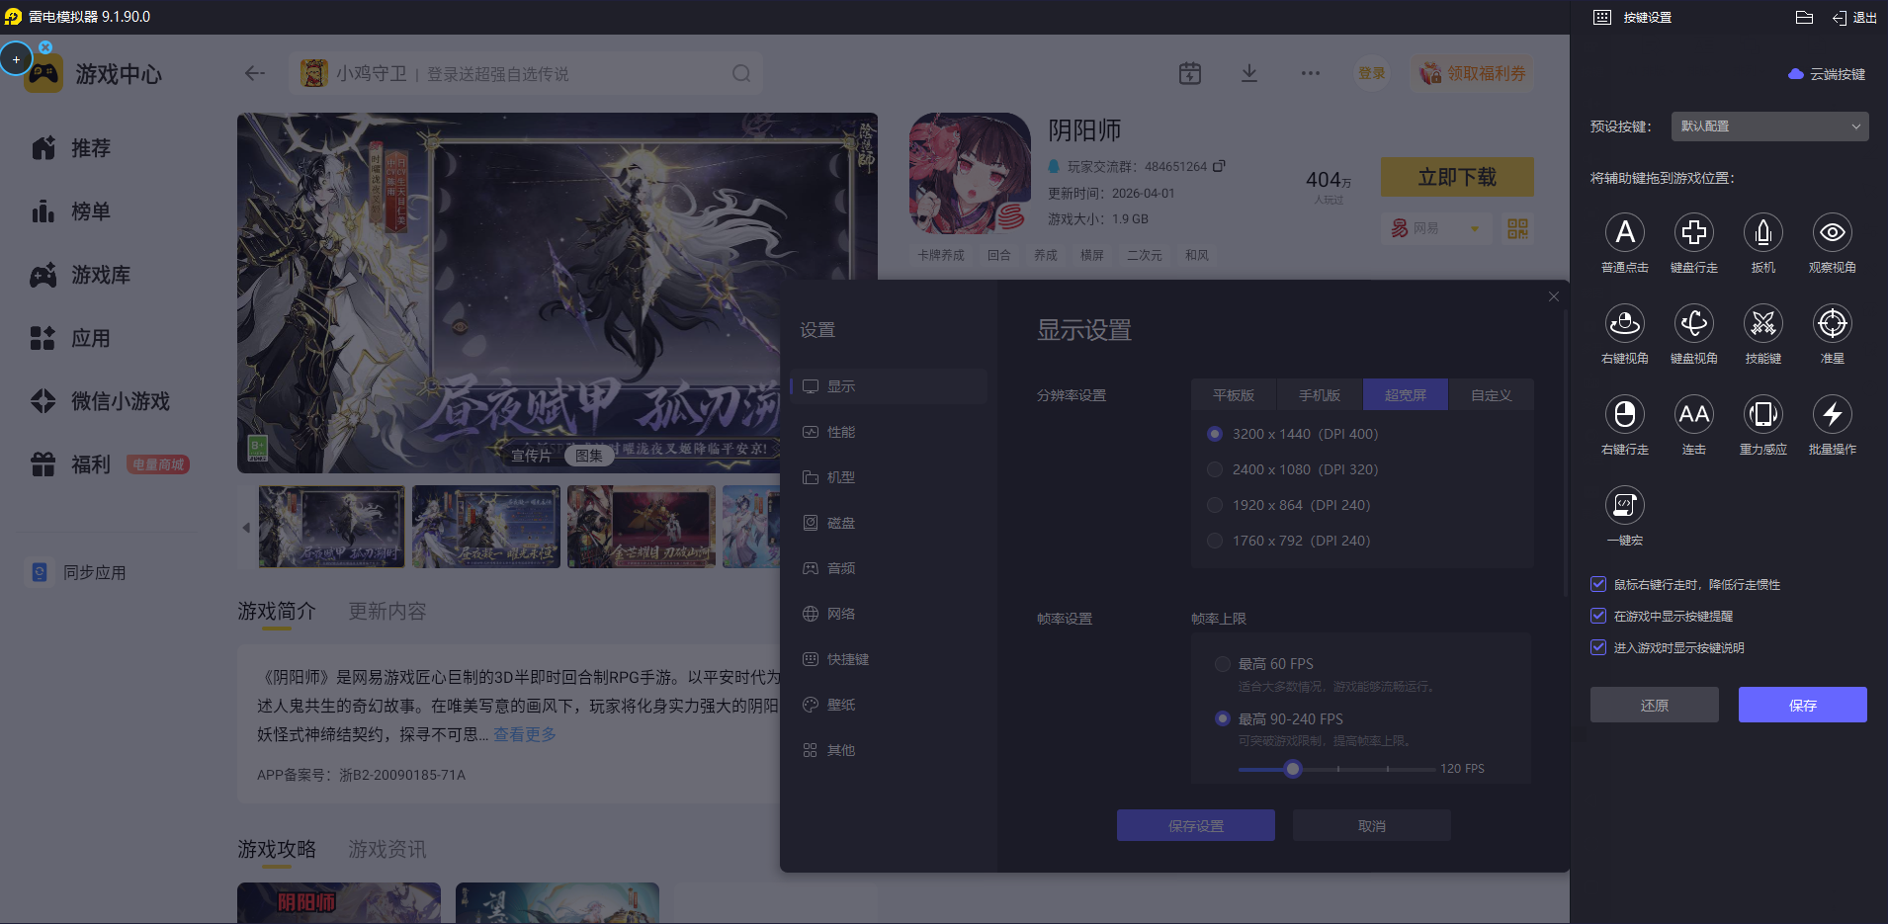Pick the 准星 crosshair icon
1888x924 pixels.
[x=1832, y=324]
